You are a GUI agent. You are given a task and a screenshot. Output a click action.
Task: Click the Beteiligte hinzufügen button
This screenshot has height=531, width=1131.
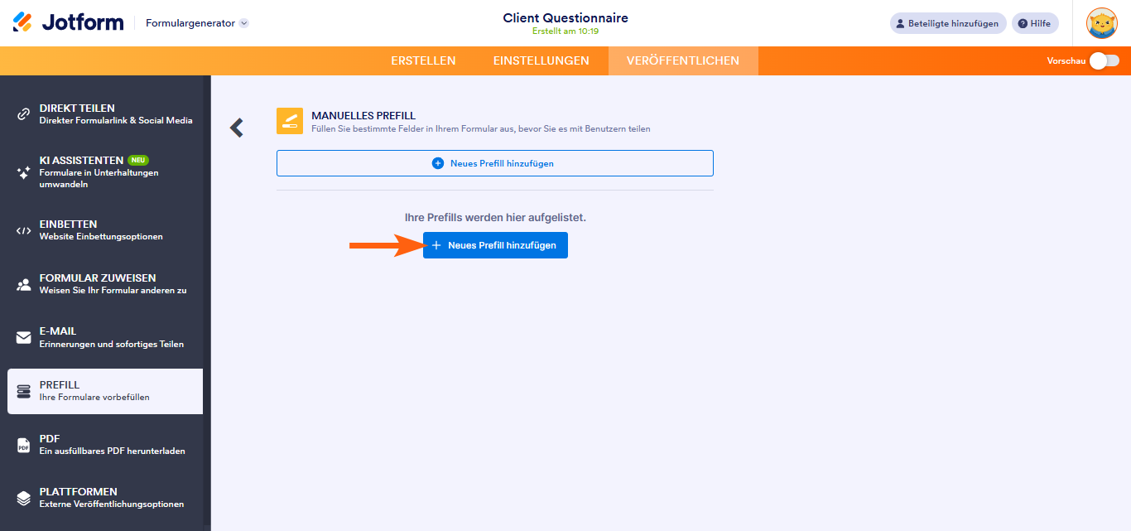pos(947,23)
